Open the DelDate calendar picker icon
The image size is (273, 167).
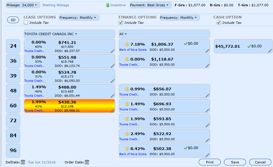[23, 162]
